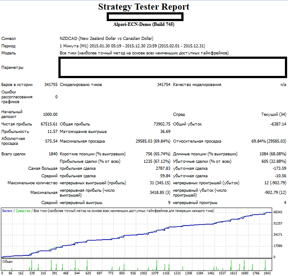Click the Все тики model description
The width and height of the screenshot is (288, 276).
point(144,53)
